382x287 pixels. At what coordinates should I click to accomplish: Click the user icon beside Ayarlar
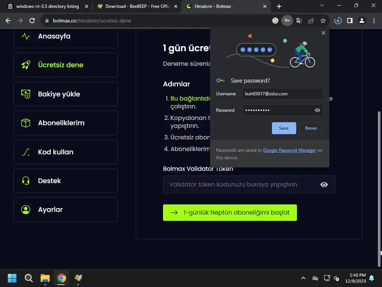pyautogui.click(x=26, y=209)
